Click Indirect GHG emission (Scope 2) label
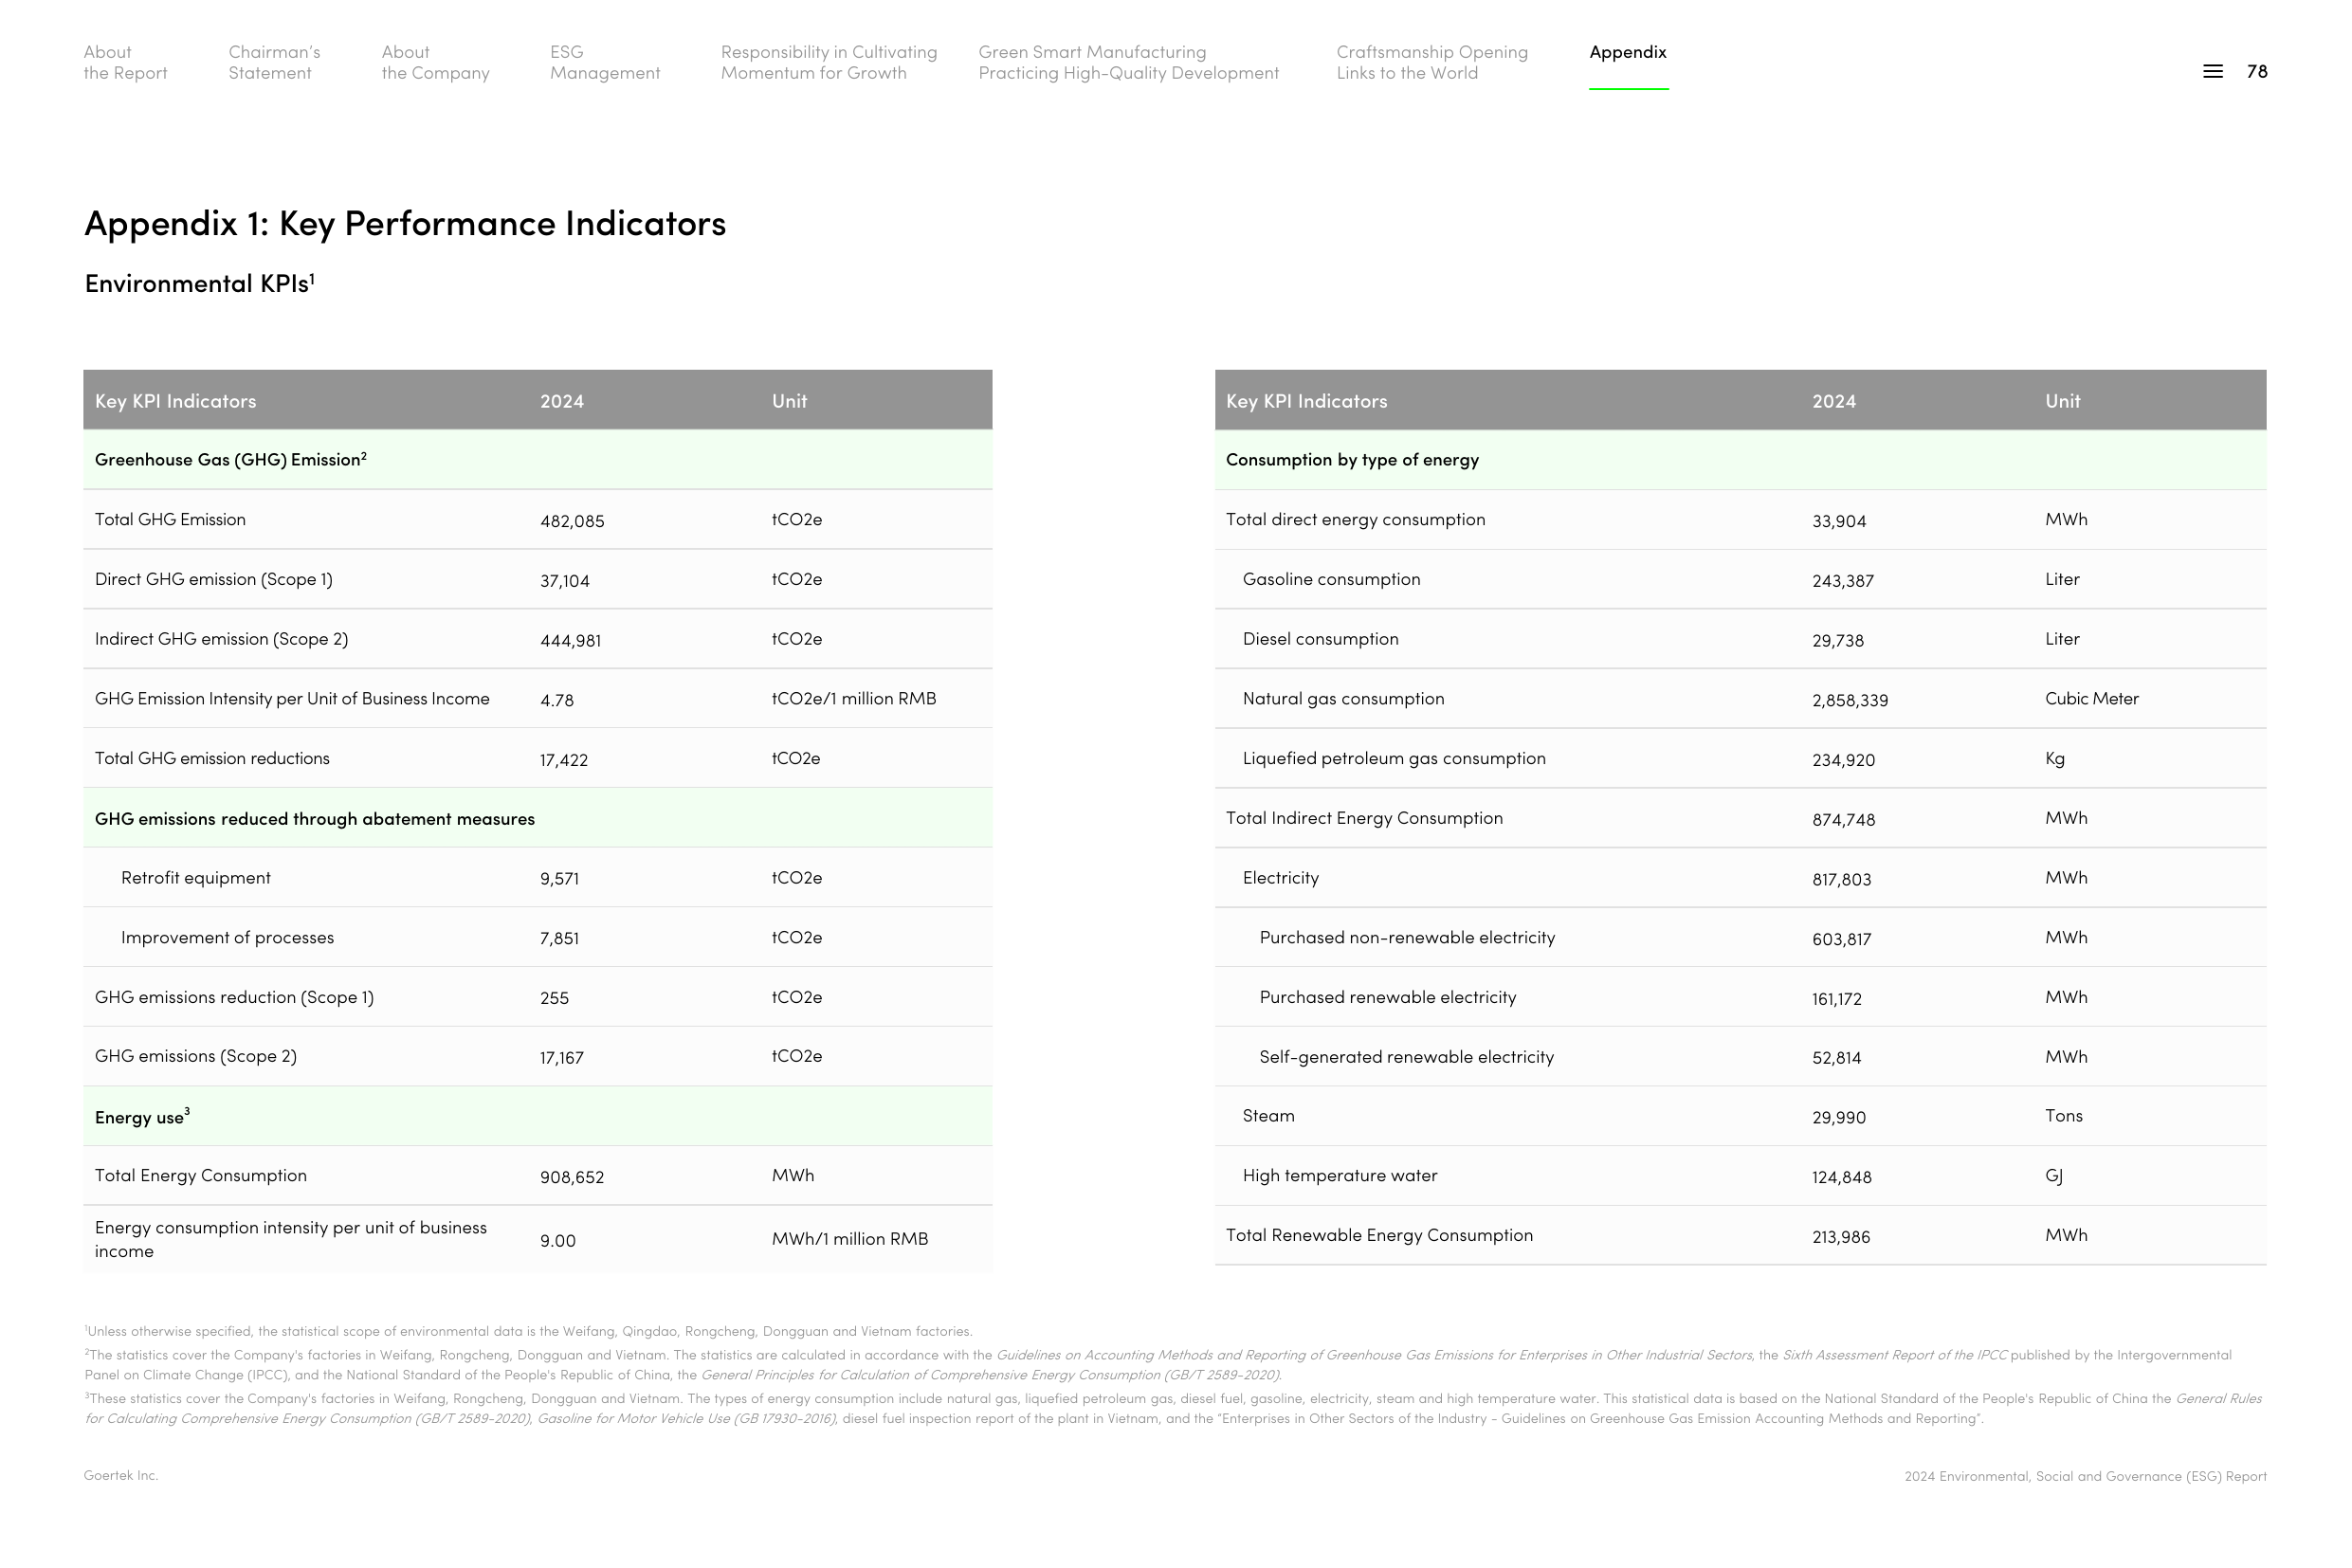The width and height of the screenshot is (2352, 1568). tap(221, 639)
